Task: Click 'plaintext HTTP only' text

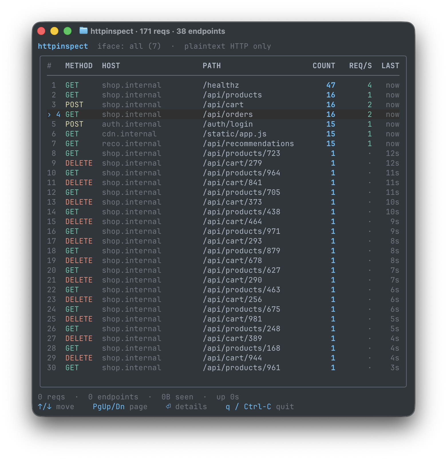Action: 228,46
